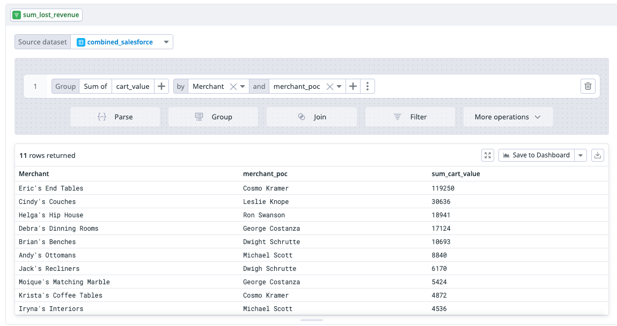Expand the merchant_poc field dropdown arrow
Image resolution: width=617 pixels, height=326 pixels.
339,86
